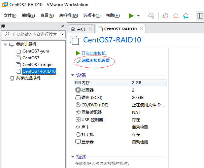Image resolution: width=204 pixels, height=168 pixels.
Task: Select the CD/DVD (IDE) device row
Action: pyautogui.click(x=120, y=105)
